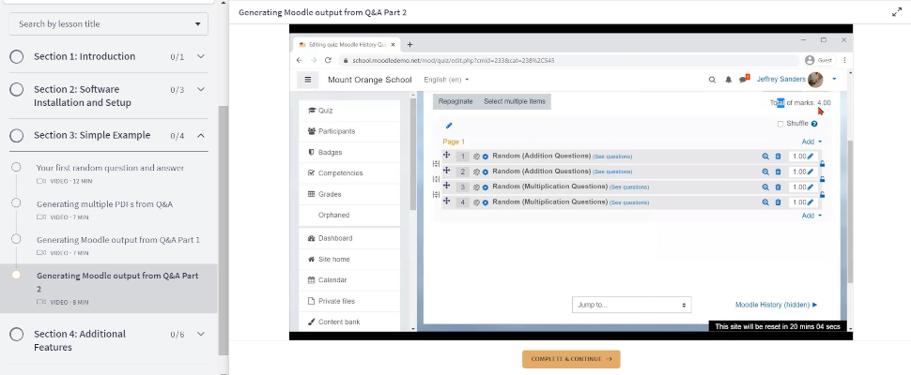Mark Section 4 completion circle
Viewport: 911px width, 375px height.
[x=16, y=334]
